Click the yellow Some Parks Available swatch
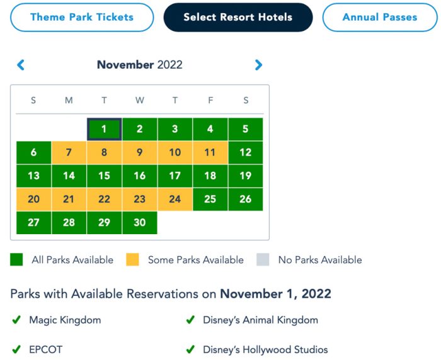This screenshot has width=441, height=360. pyautogui.click(x=132, y=259)
